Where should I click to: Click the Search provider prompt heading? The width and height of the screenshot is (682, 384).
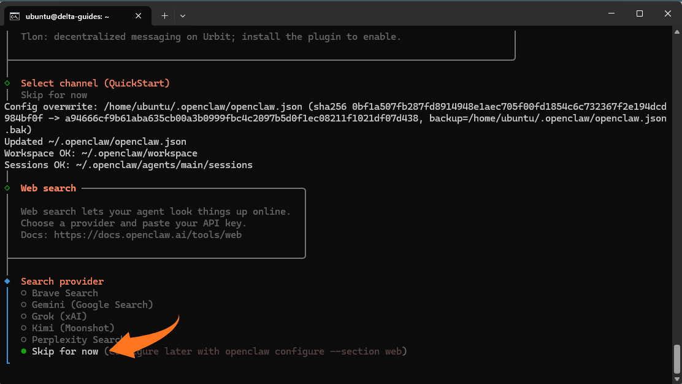tap(62, 282)
